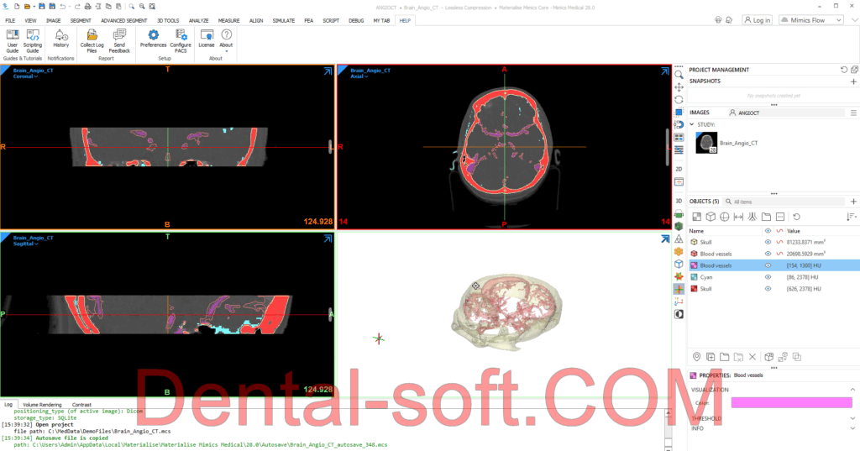This screenshot has height=451, width=860.
Task: Switch to Volume Rendering tab
Action: point(42,404)
